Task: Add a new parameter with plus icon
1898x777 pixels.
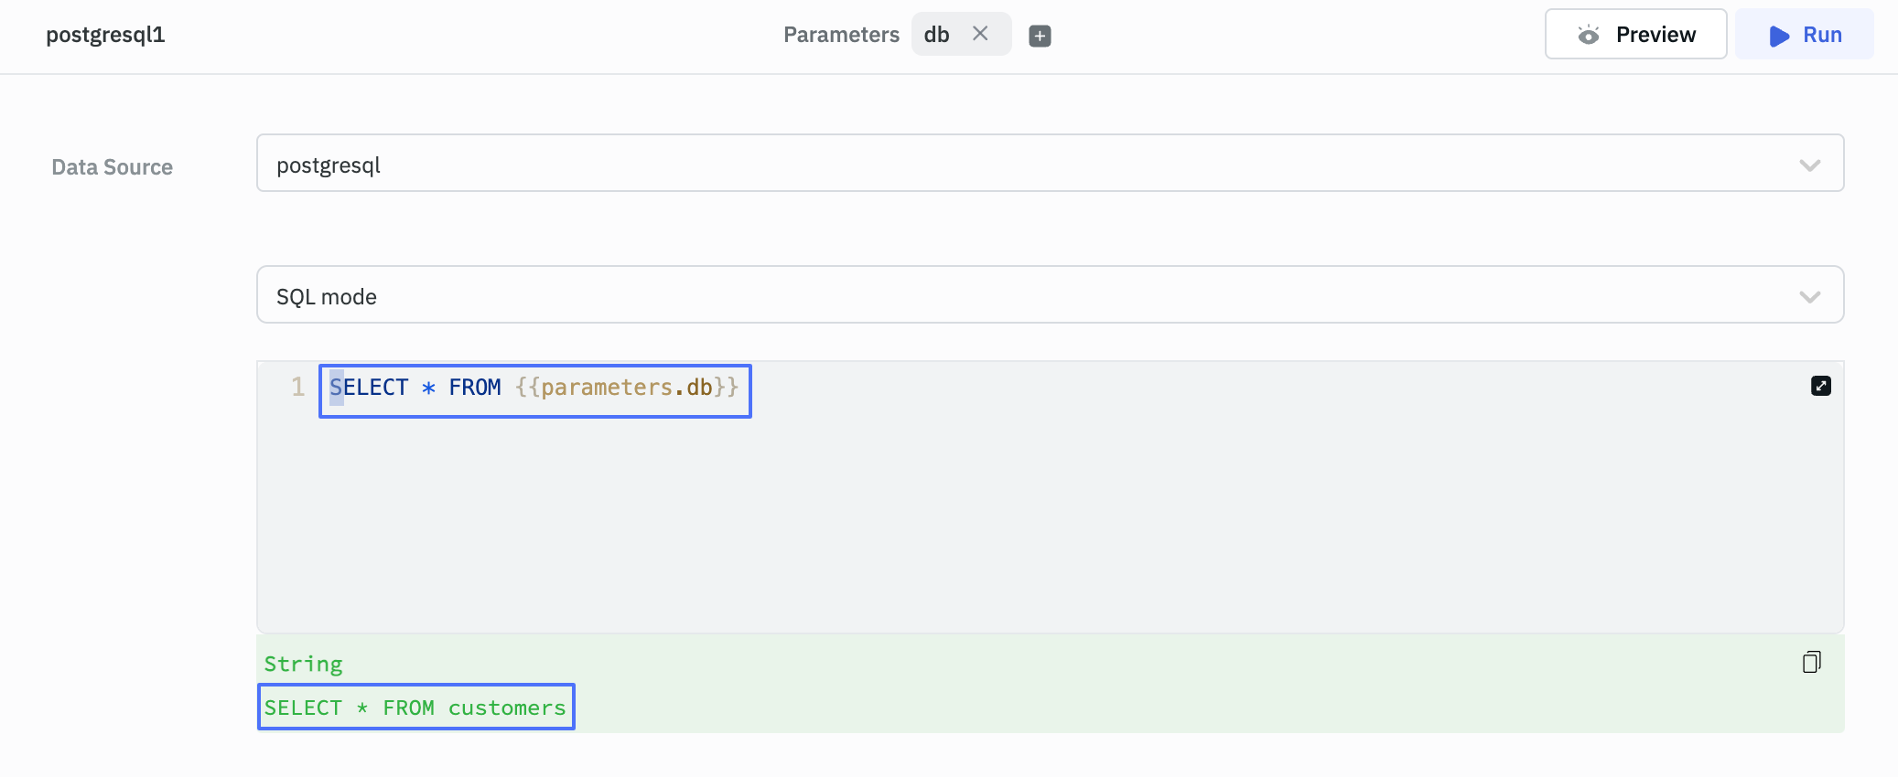Action: 1040,36
